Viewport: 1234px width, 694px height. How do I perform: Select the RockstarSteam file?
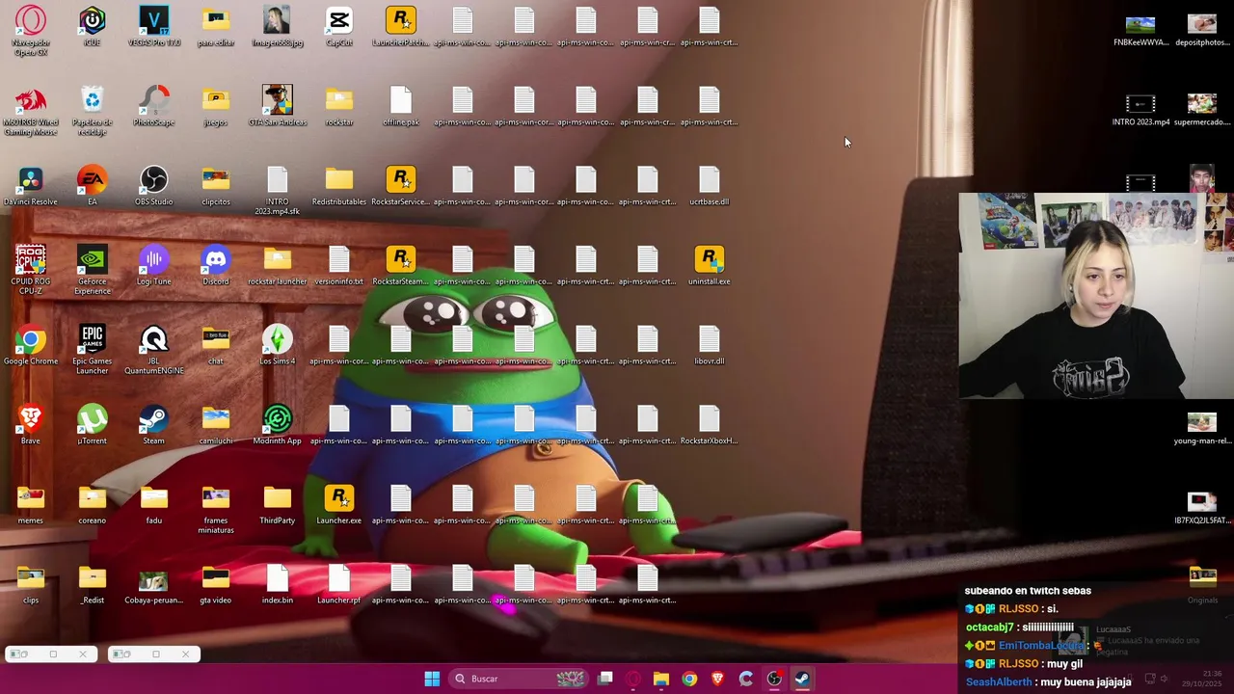point(401,265)
